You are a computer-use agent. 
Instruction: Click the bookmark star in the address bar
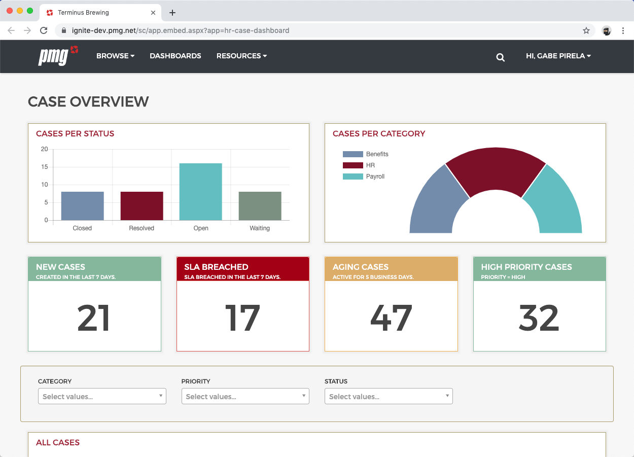point(586,30)
